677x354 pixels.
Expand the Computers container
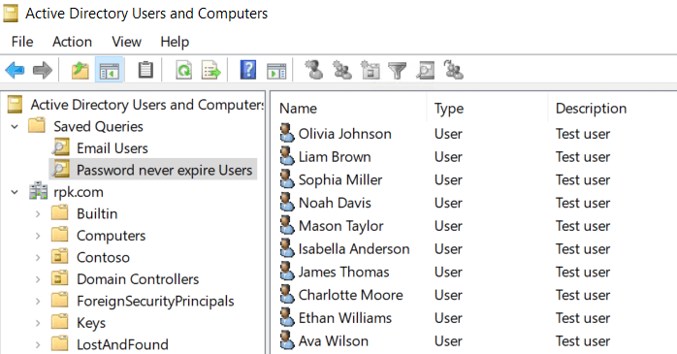pyautogui.click(x=38, y=236)
